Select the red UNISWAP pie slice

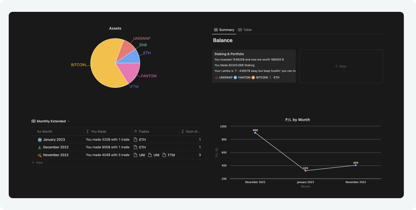pos(126,49)
